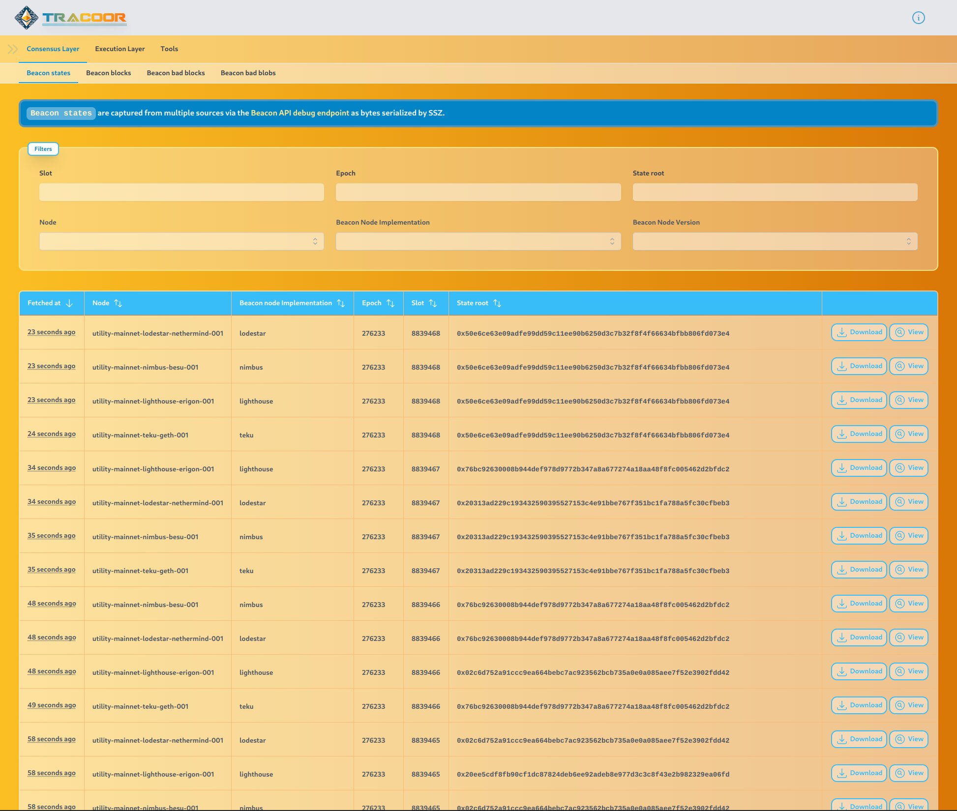
Task: Open the Execution Layer menu
Action: [x=120, y=49]
